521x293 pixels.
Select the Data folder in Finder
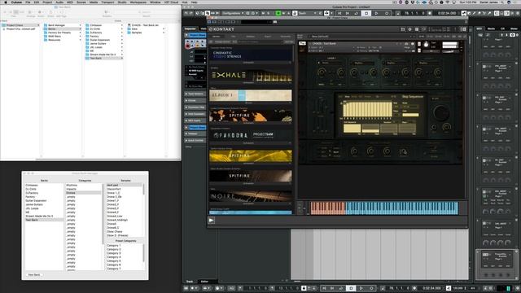pos(134,29)
